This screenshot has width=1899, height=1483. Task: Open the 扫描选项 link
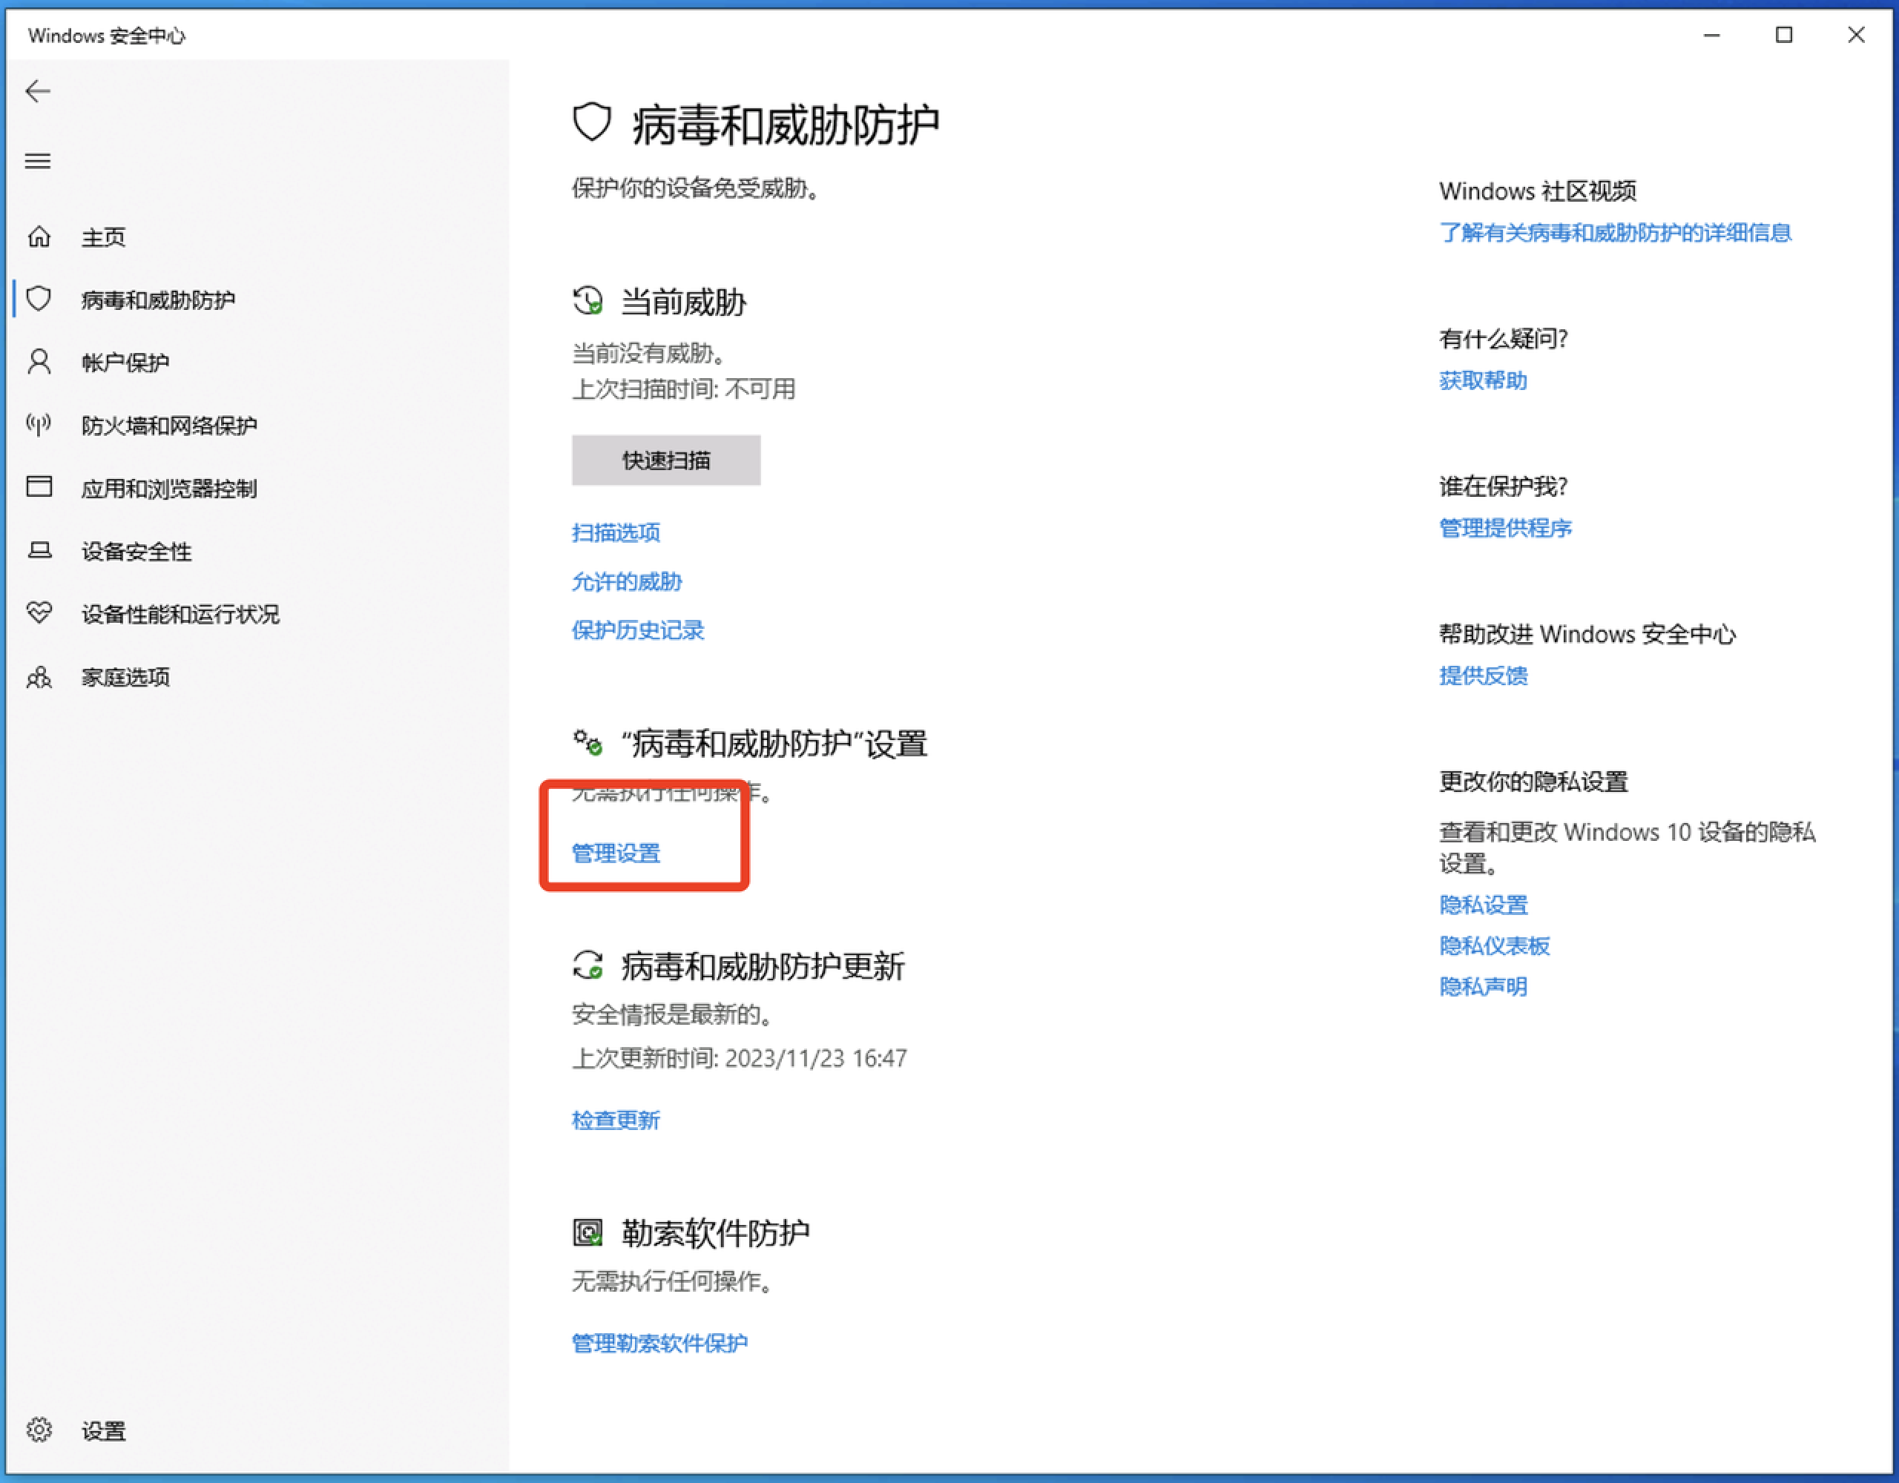tap(616, 532)
